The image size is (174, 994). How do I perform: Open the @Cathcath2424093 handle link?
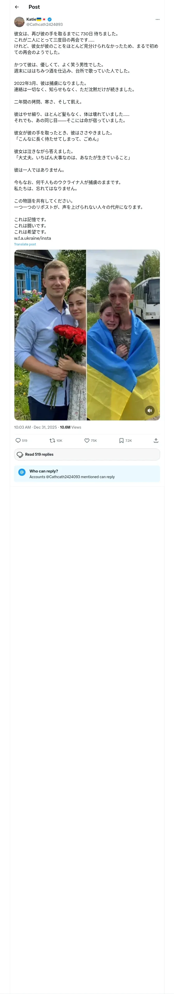tap(44, 24)
